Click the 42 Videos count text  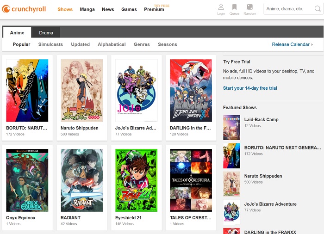click(x=69, y=224)
